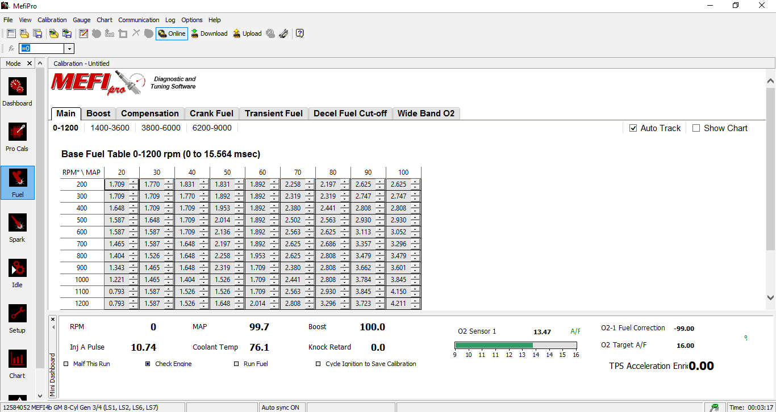
Task: Disable the Auto Track checkbox
Action: 633,128
